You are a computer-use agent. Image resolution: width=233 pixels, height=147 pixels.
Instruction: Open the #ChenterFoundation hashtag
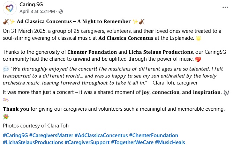coord(153,135)
